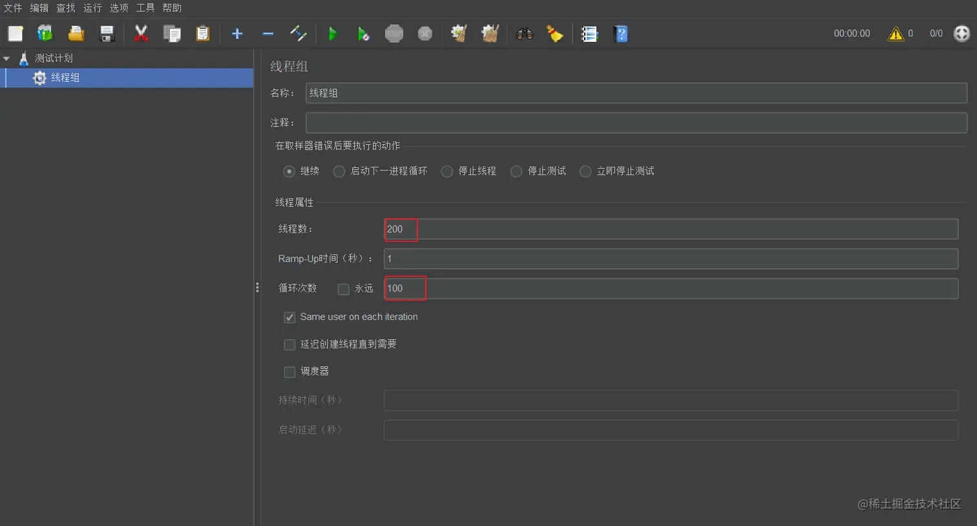Click the 循环次数 field showing 100
The width and height of the screenshot is (977, 526).
(671, 288)
